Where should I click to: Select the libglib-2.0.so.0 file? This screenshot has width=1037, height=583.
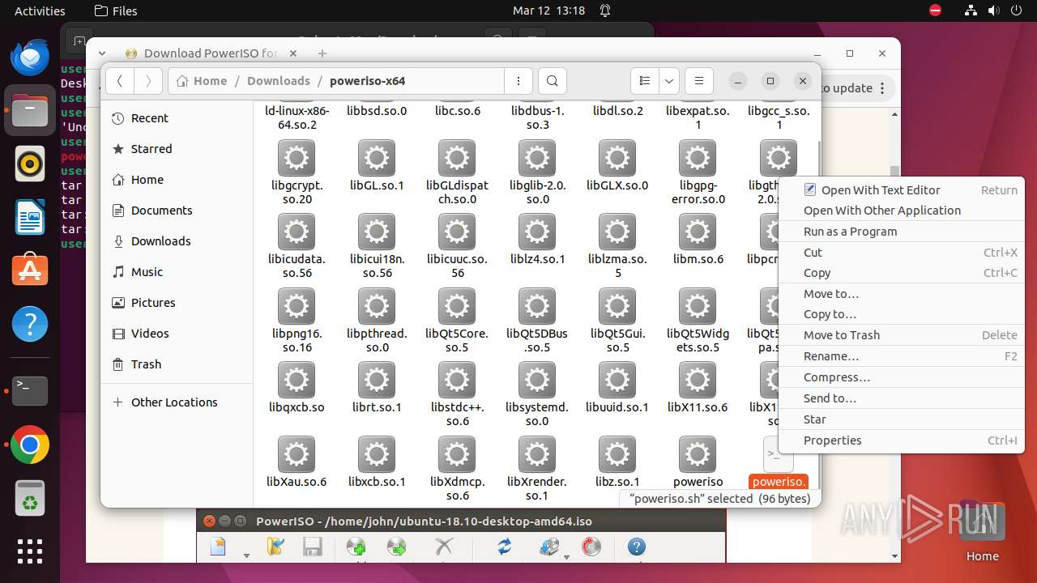click(537, 172)
